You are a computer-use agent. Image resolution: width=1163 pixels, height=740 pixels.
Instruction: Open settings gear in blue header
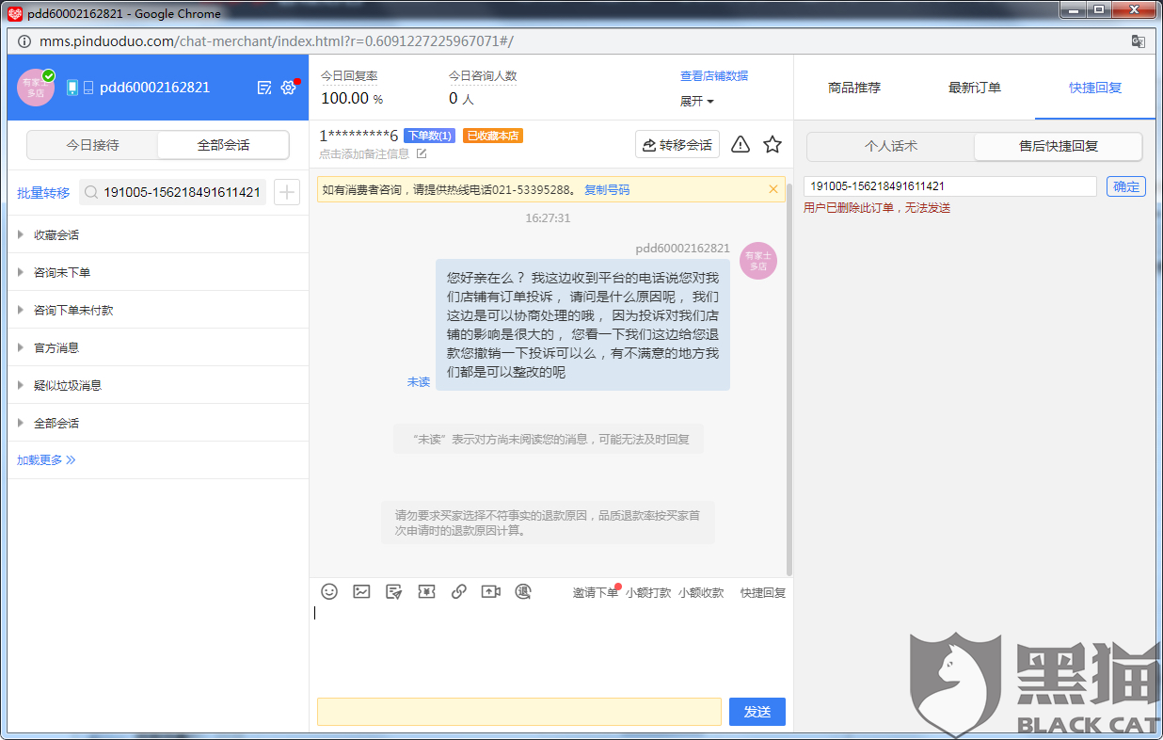click(289, 88)
